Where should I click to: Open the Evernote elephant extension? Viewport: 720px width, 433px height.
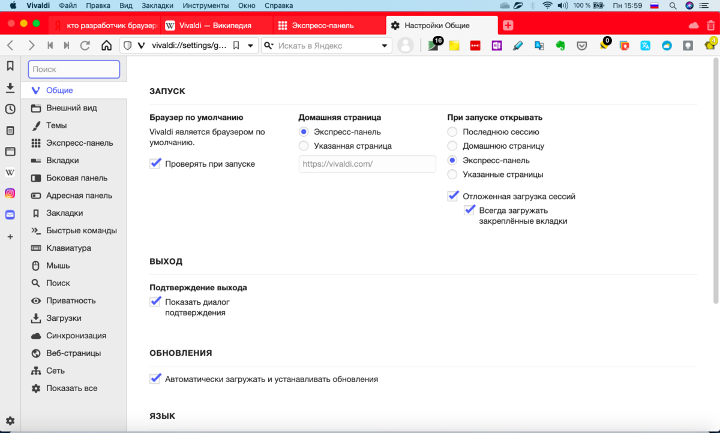(x=560, y=46)
